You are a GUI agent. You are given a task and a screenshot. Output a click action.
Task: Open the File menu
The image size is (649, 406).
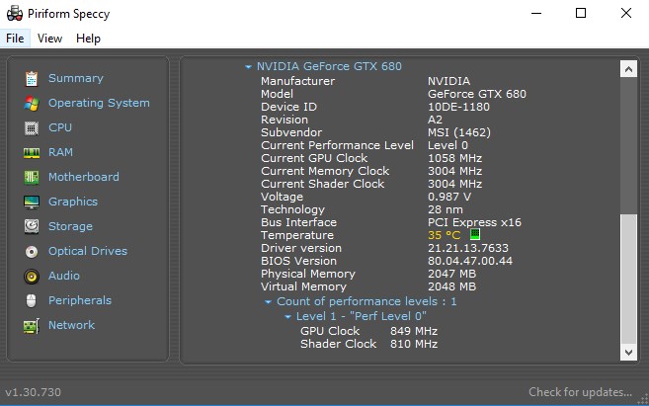pos(15,39)
